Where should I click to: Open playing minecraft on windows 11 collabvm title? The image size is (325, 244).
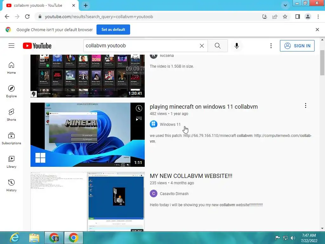(203, 107)
